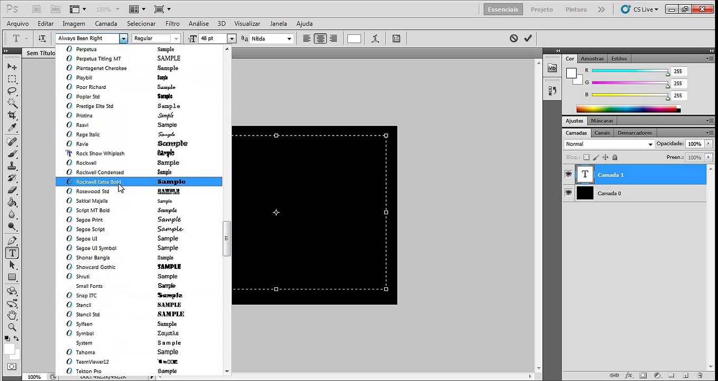The height and width of the screenshot is (381, 718).
Task: Select the Horizontal Type tool in toolbox
Action: click(12, 253)
